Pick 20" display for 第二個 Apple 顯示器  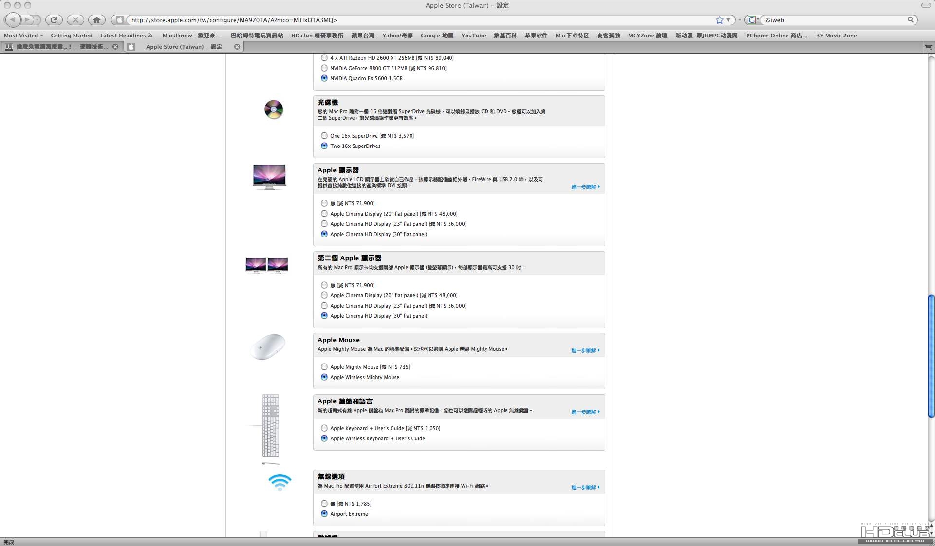pos(324,295)
